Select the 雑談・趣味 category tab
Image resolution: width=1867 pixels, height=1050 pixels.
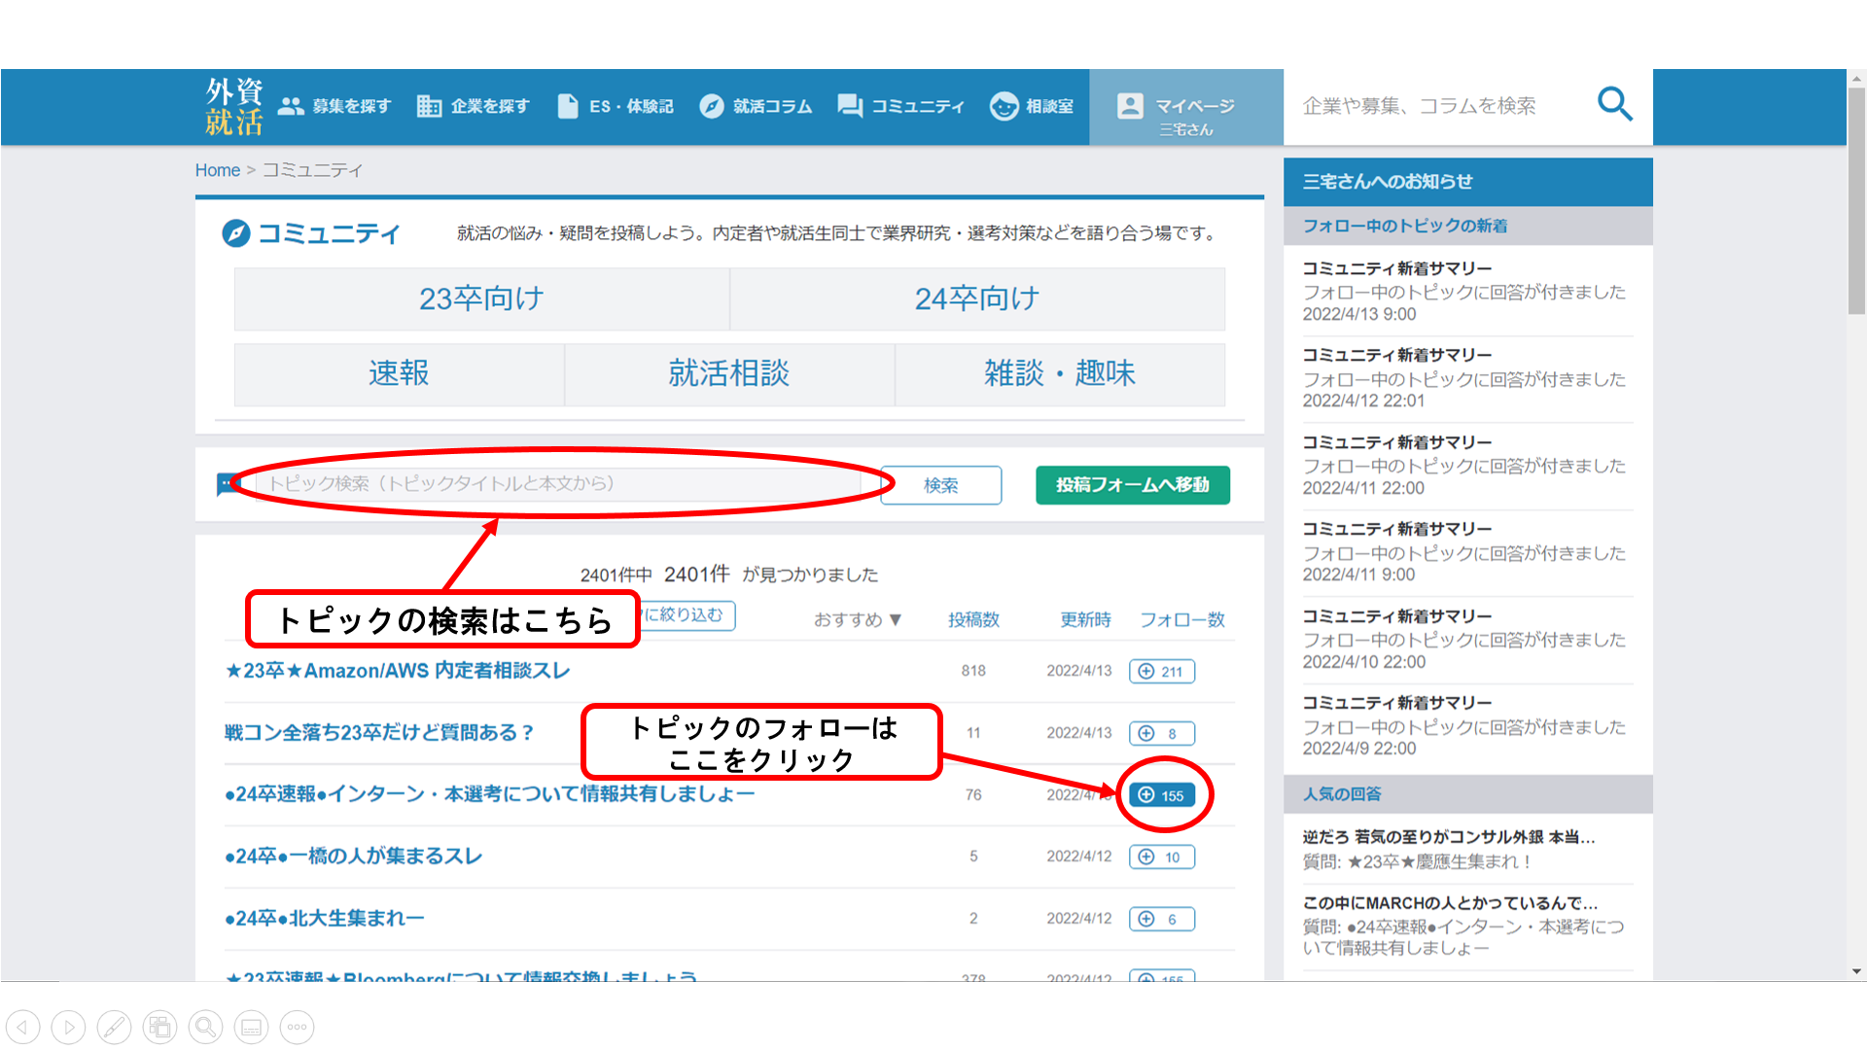(1060, 373)
